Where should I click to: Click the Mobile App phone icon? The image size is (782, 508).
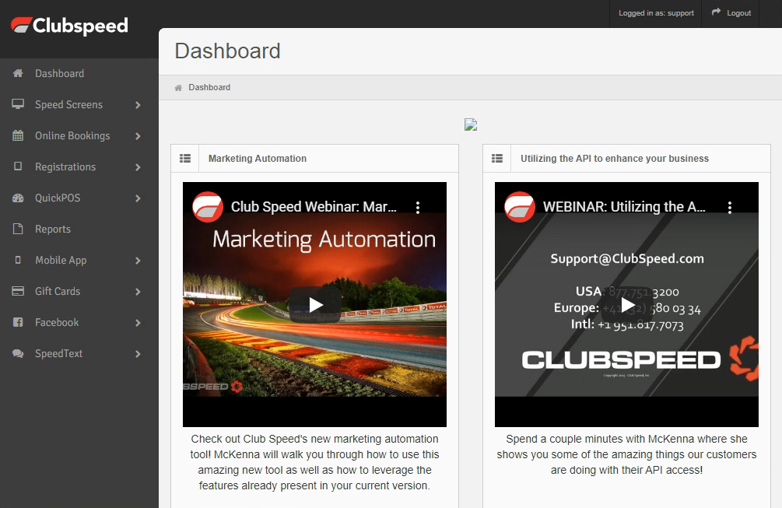coord(18,260)
